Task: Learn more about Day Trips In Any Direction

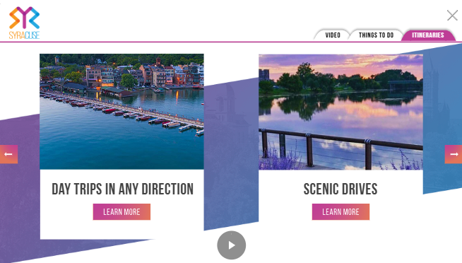Action: [122, 211]
